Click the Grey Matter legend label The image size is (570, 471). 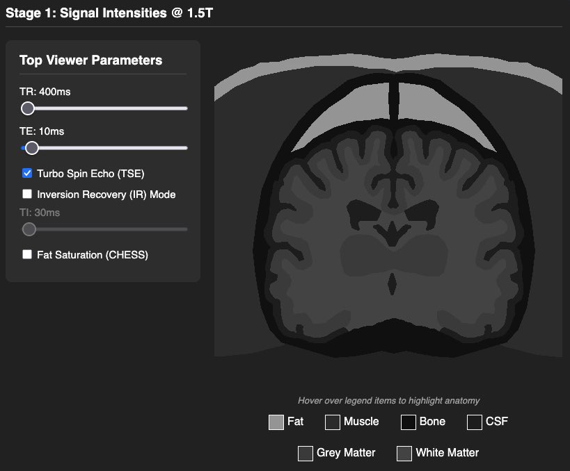point(346,452)
